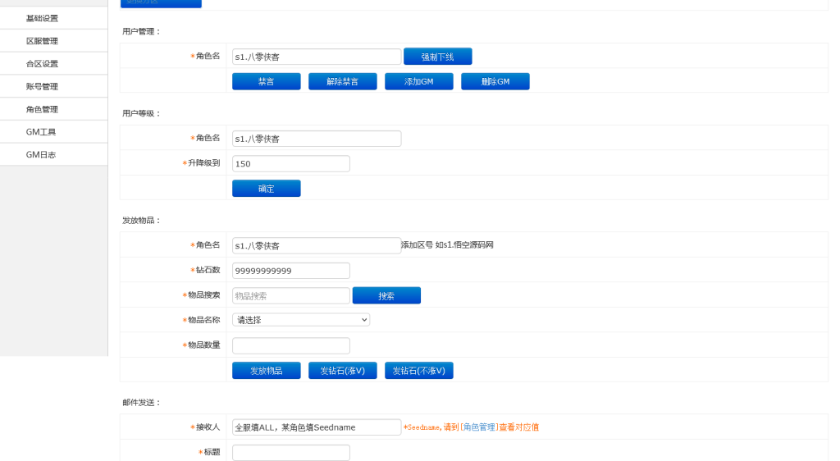Click the 添加GM button
This screenshot has height=461, width=840.
tap(419, 81)
